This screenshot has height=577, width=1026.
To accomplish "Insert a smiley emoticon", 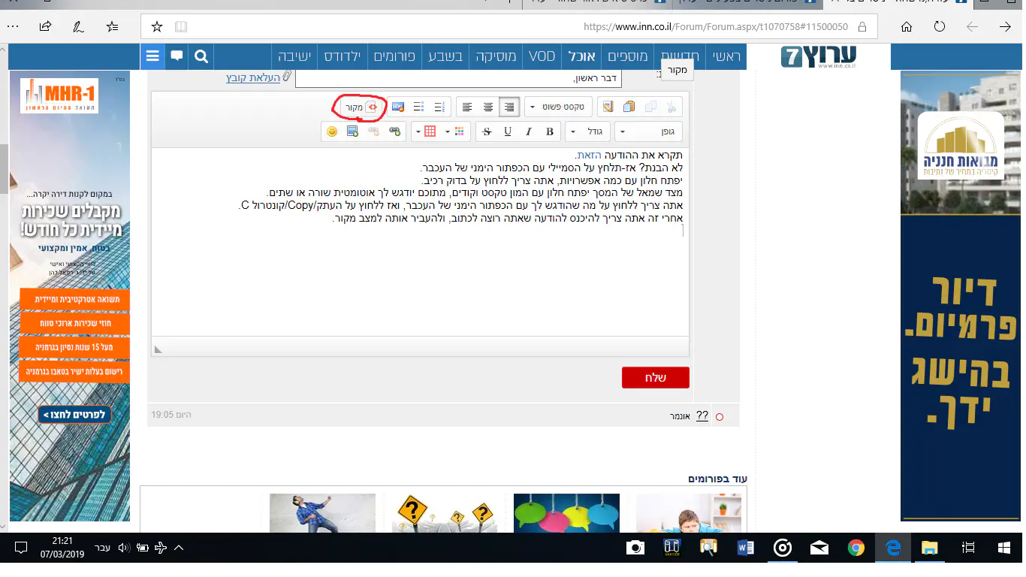I will (331, 131).
